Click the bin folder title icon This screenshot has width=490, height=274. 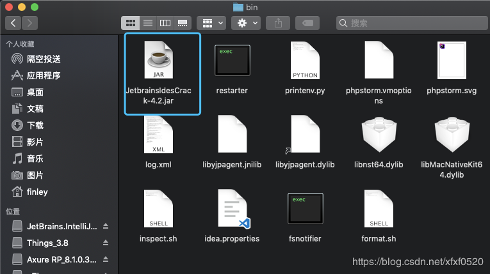(x=238, y=7)
